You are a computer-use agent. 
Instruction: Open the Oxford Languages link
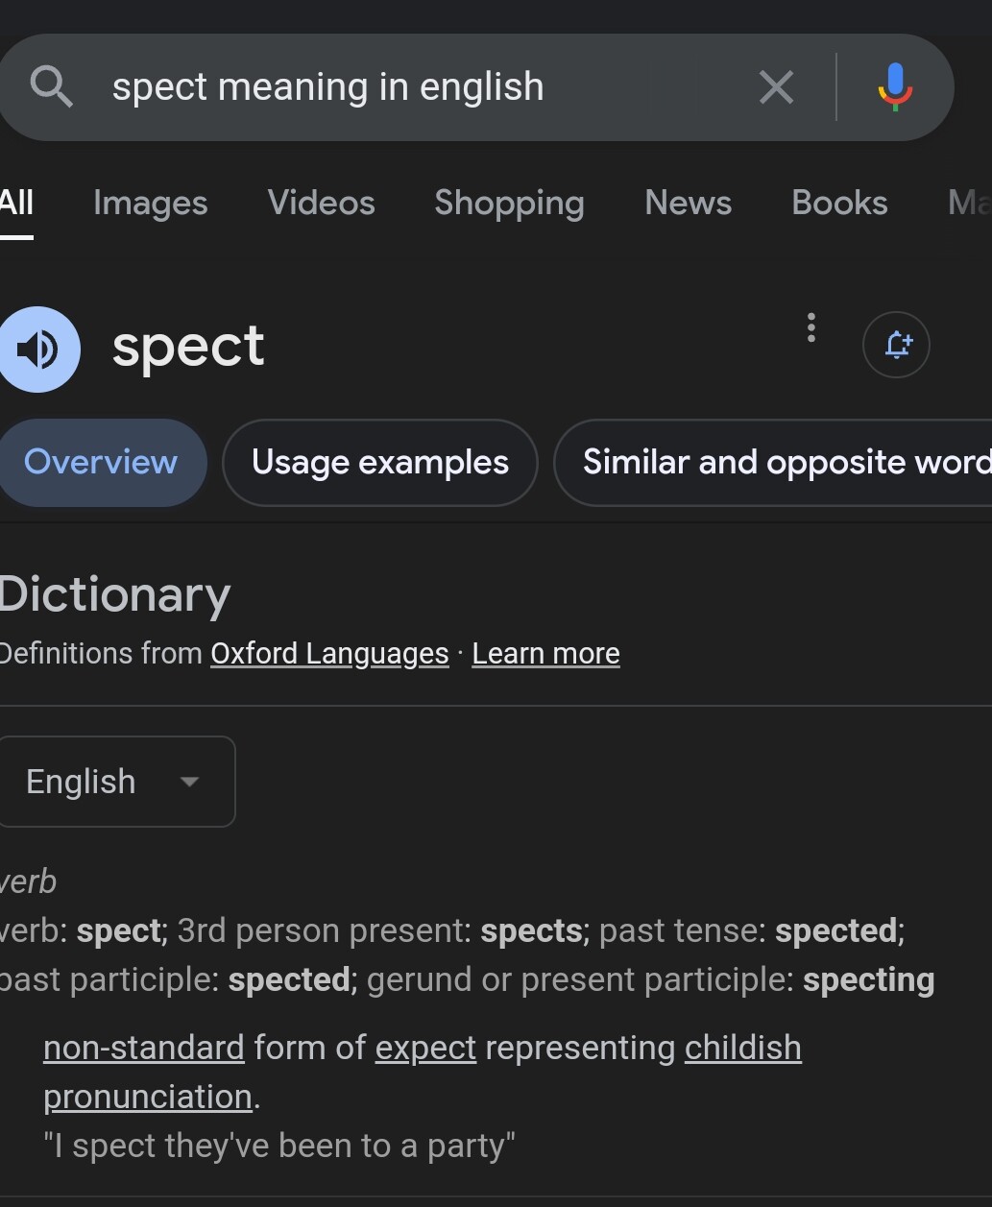point(329,654)
